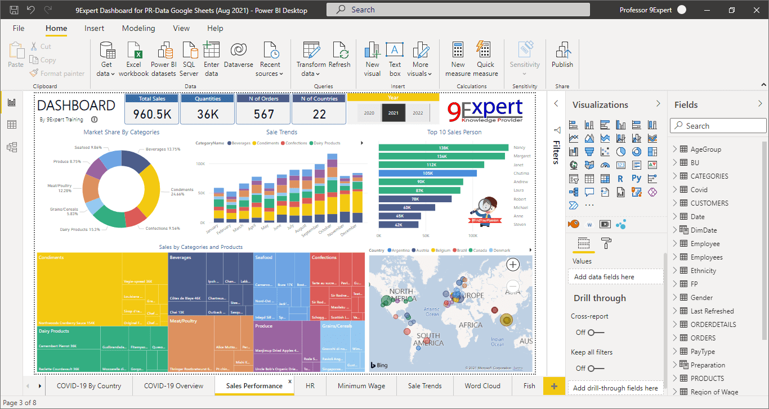Image resolution: width=769 pixels, height=409 pixels.
Task: Switch to the Insert ribbon tab
Action: click(94, 28)
